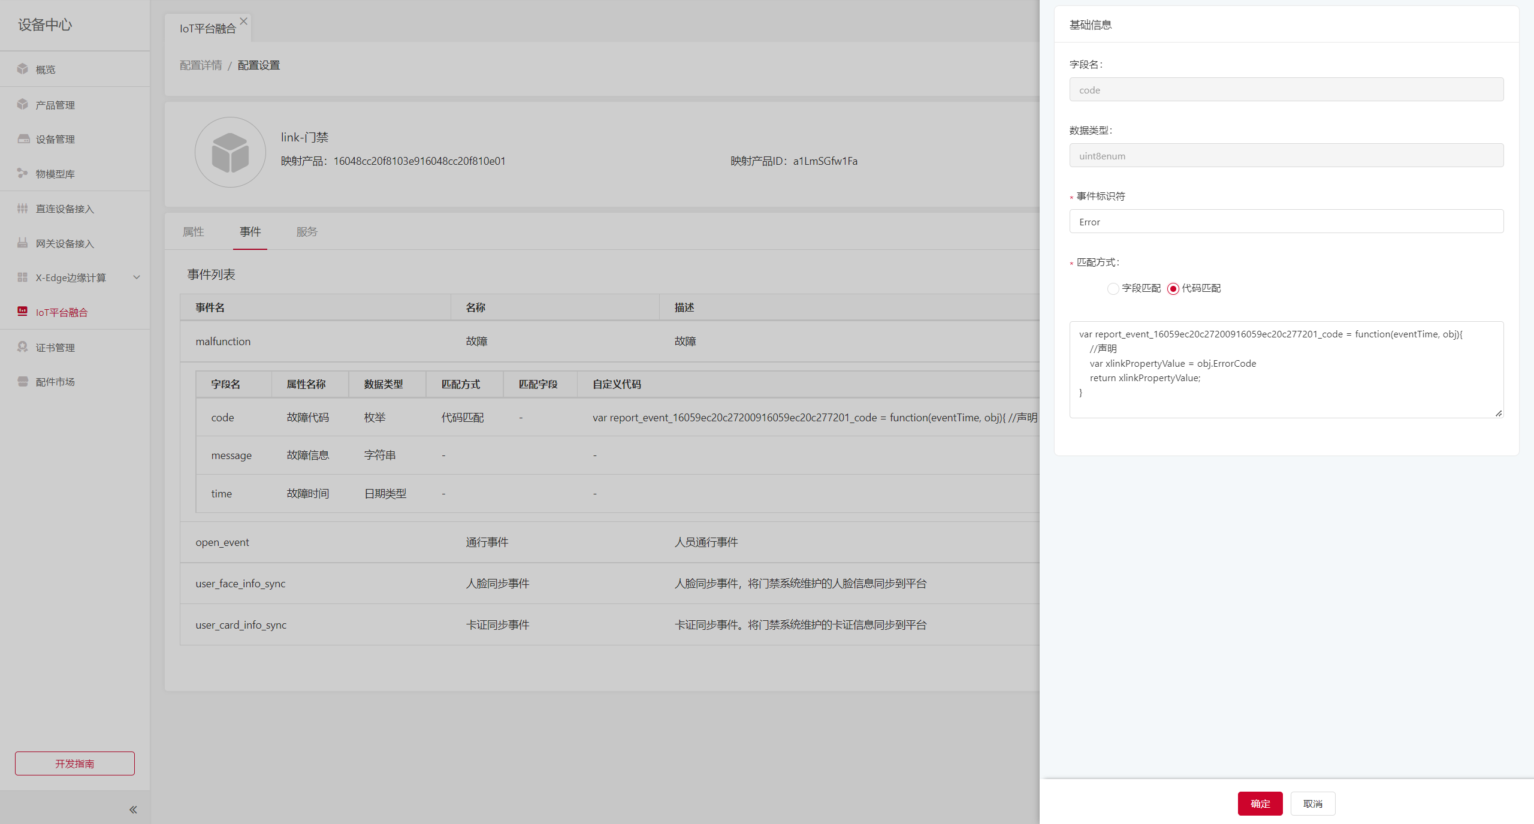Screen dimensions: 1534x824
Task: Click the 配件市场 accessory market icon
Action: click(23, 382)
